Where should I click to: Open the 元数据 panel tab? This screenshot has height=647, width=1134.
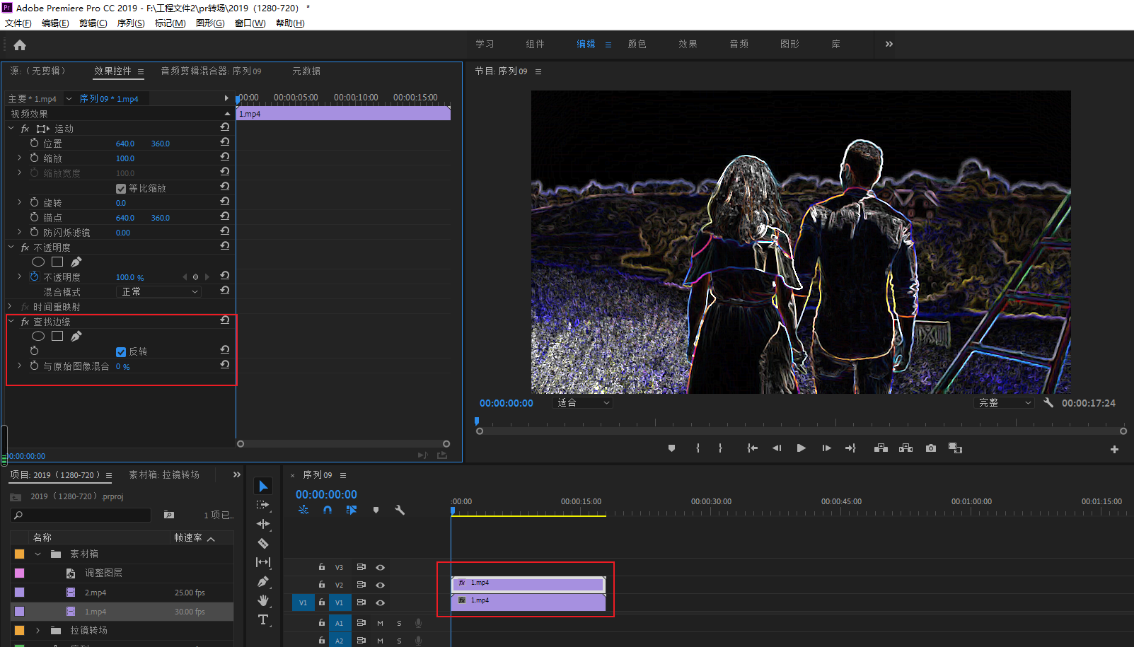coord(306,71)
